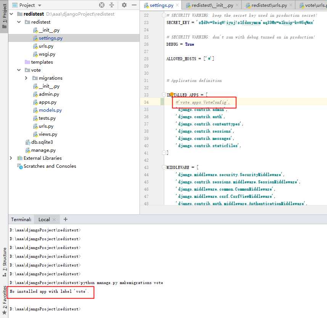Hide the Project panel with minus icon
The height and width of the screenshot is (318, 327).
[134, 5]
